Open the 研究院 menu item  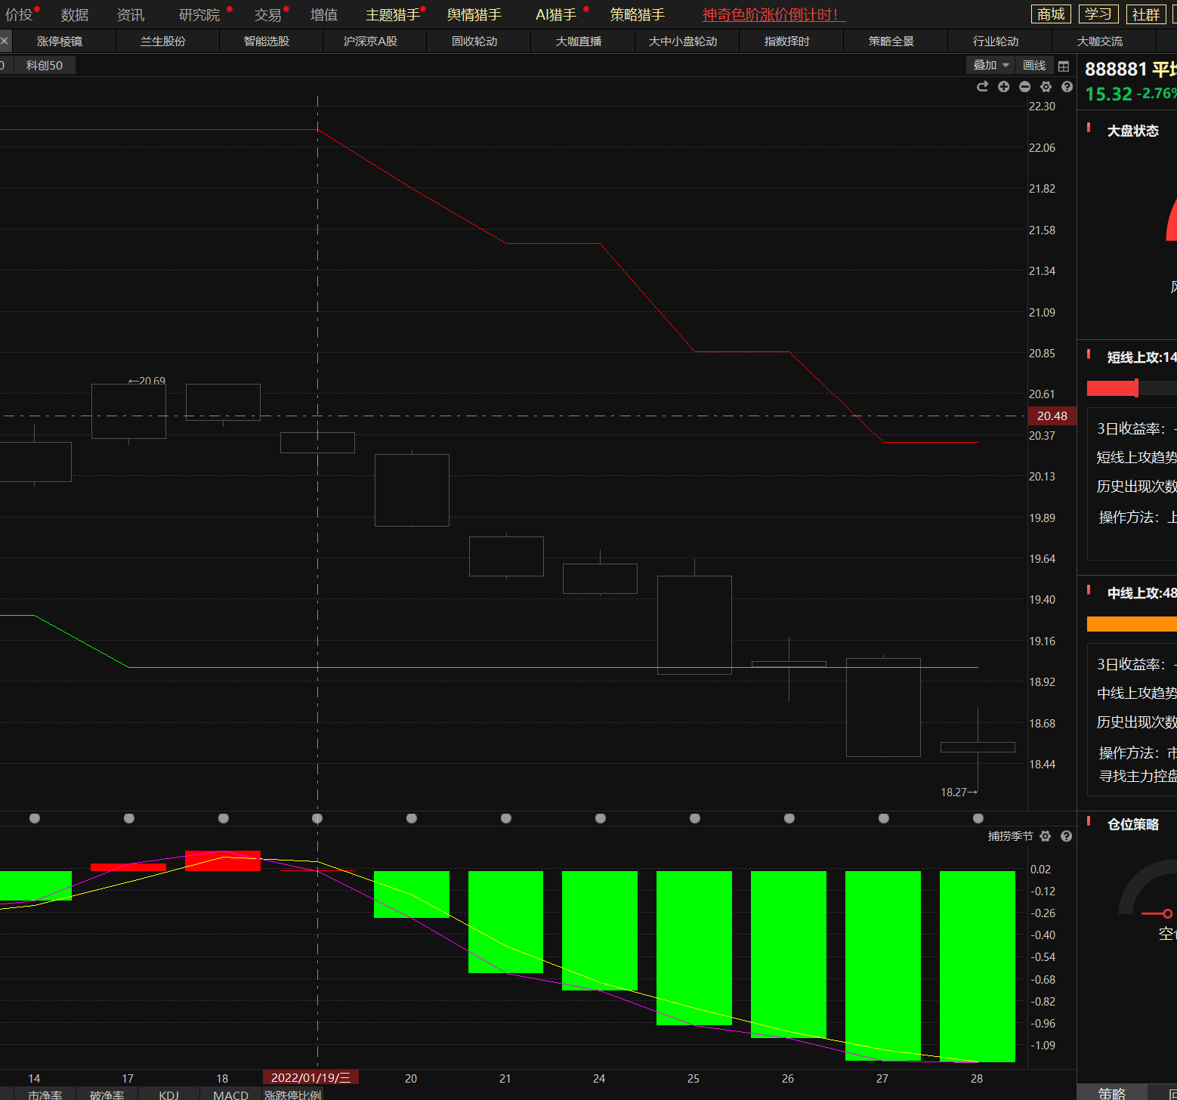[x=199, y=15]
